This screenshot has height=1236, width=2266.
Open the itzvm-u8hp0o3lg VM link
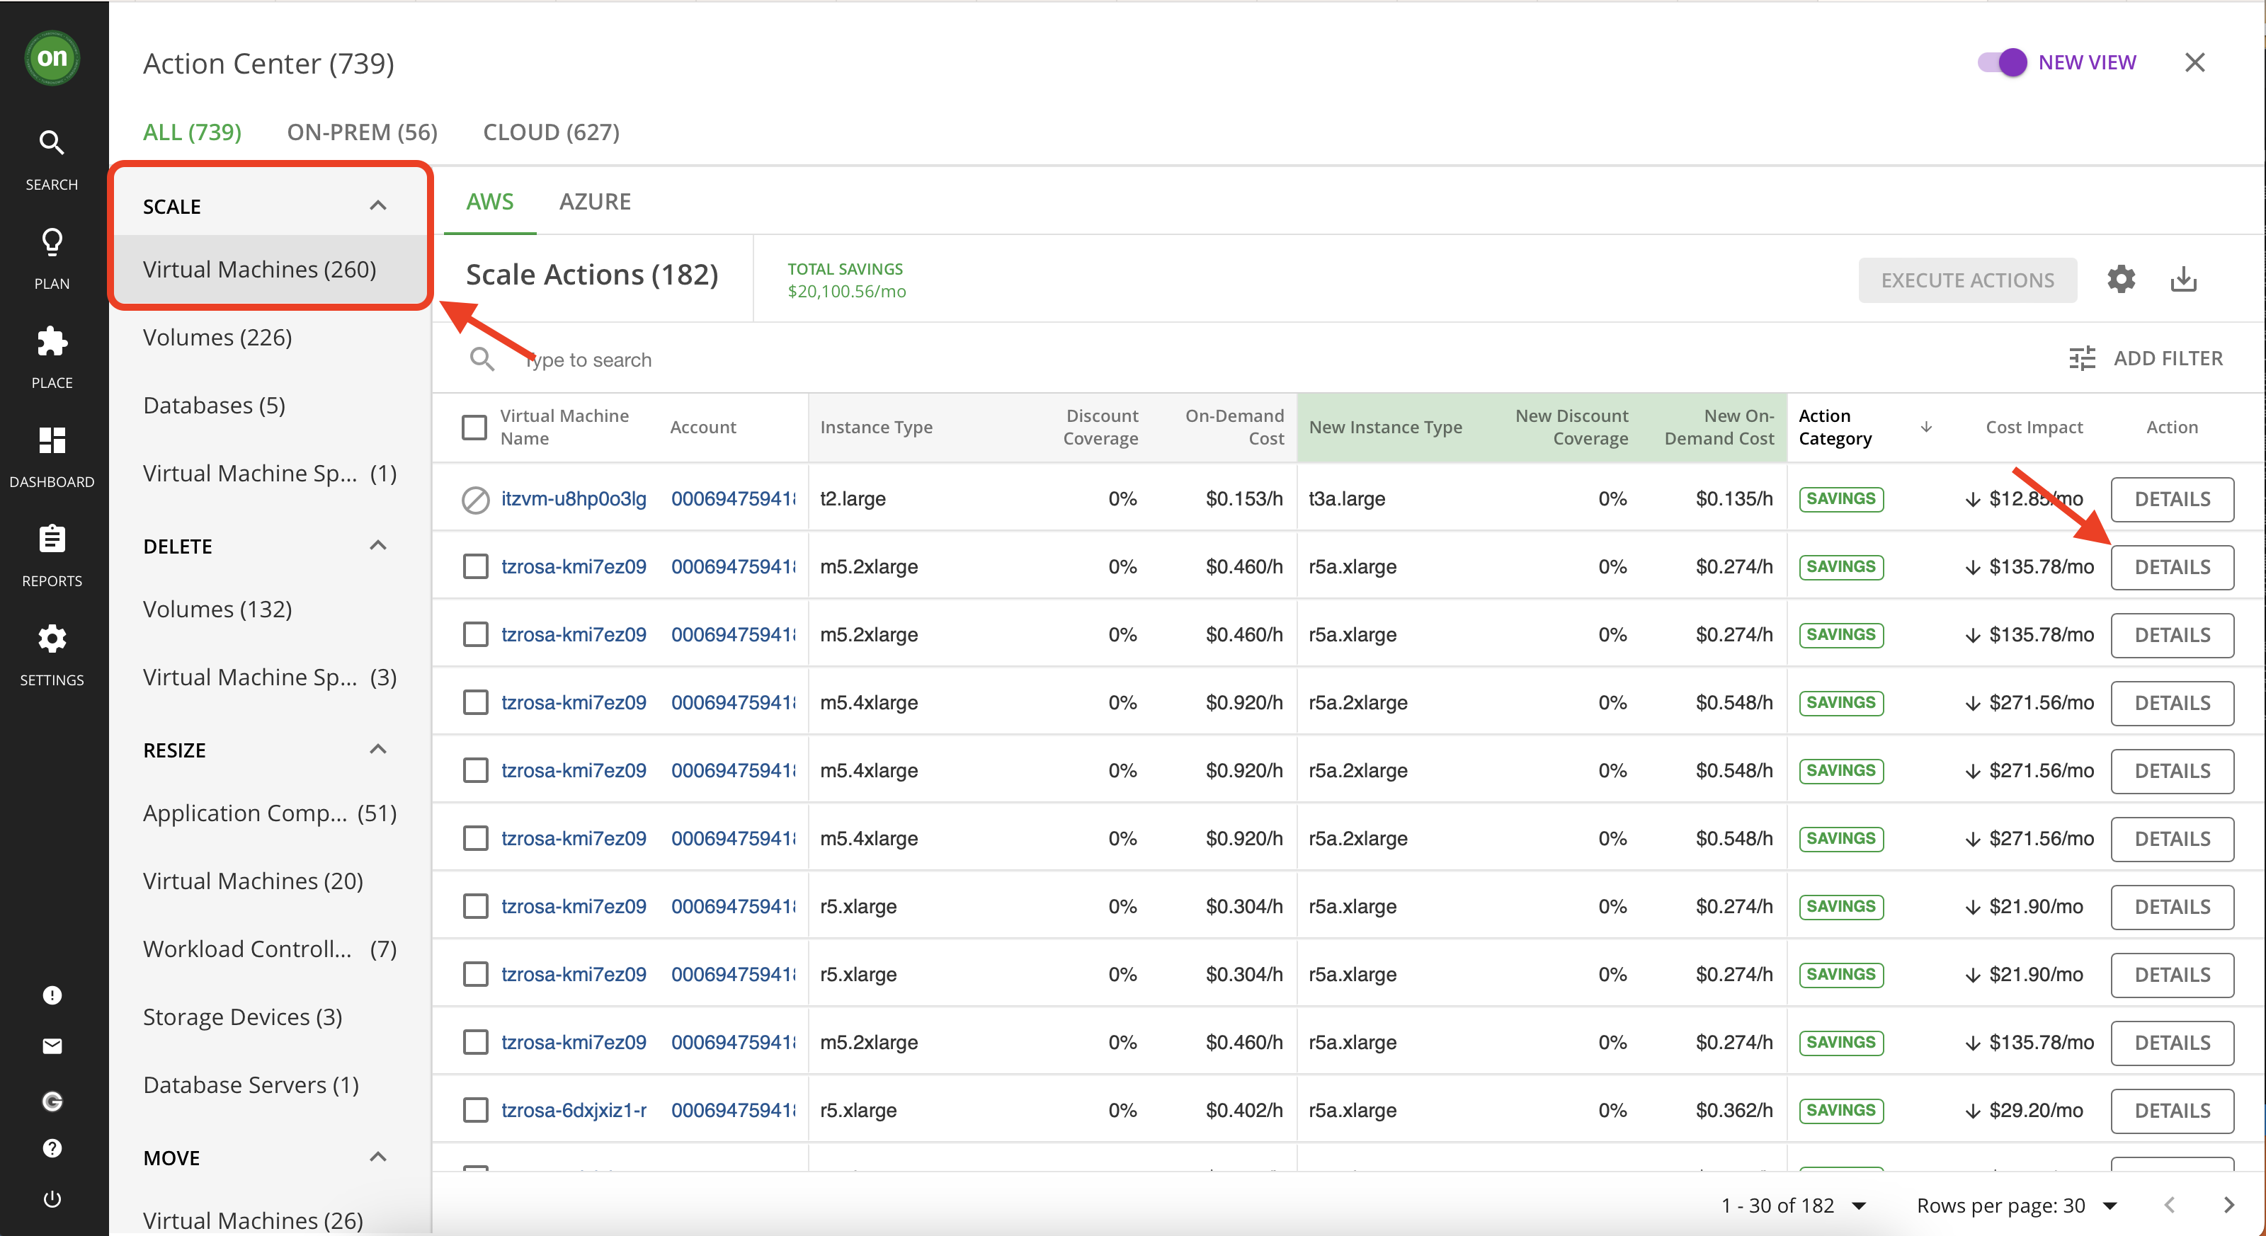[x=574, y=499]
